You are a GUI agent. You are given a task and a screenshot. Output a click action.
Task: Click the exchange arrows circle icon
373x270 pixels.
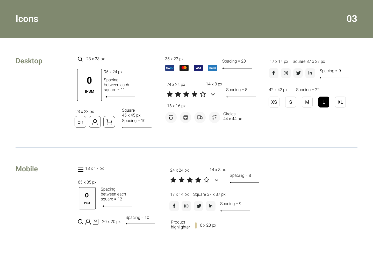214,117
